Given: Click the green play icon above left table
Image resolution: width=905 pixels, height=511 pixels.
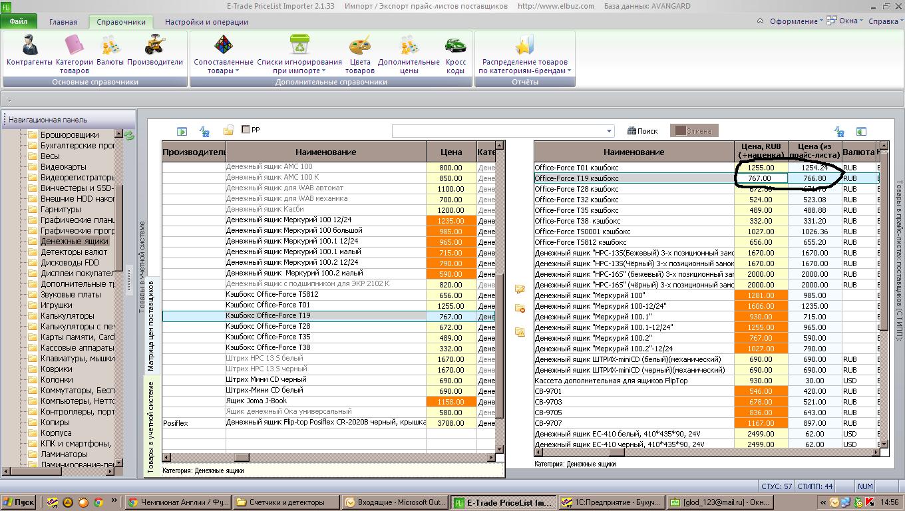Looking at the screenshot, I should [182, 131].
